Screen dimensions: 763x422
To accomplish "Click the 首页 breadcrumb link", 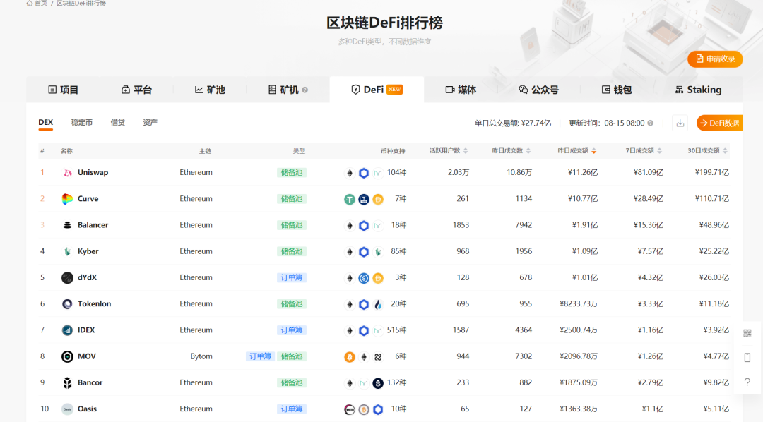I will [41, 3].
